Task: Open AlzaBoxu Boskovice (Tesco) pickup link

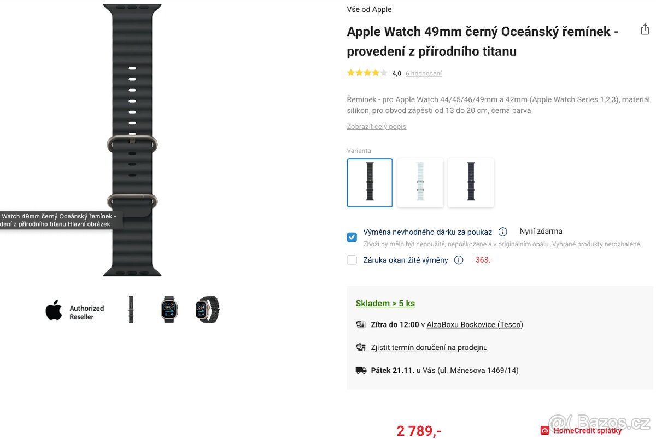Action: click(x=475, y=324)
